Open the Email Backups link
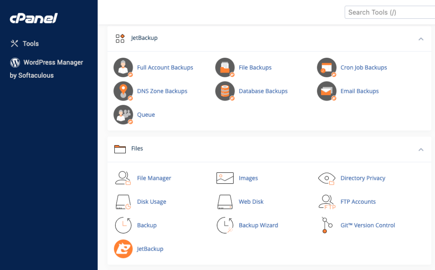This screenshot has height=270, width=435. (x=359, y=91)
